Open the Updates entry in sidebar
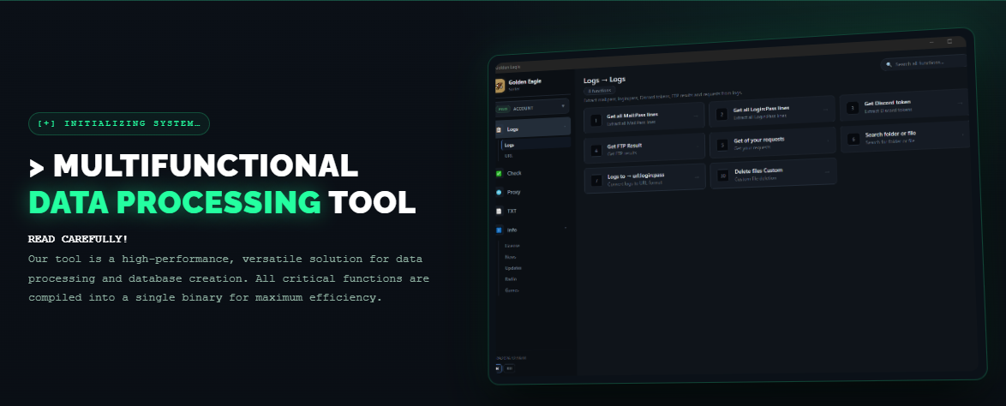This screenshot has height=406, width=1006. [513, 268]
